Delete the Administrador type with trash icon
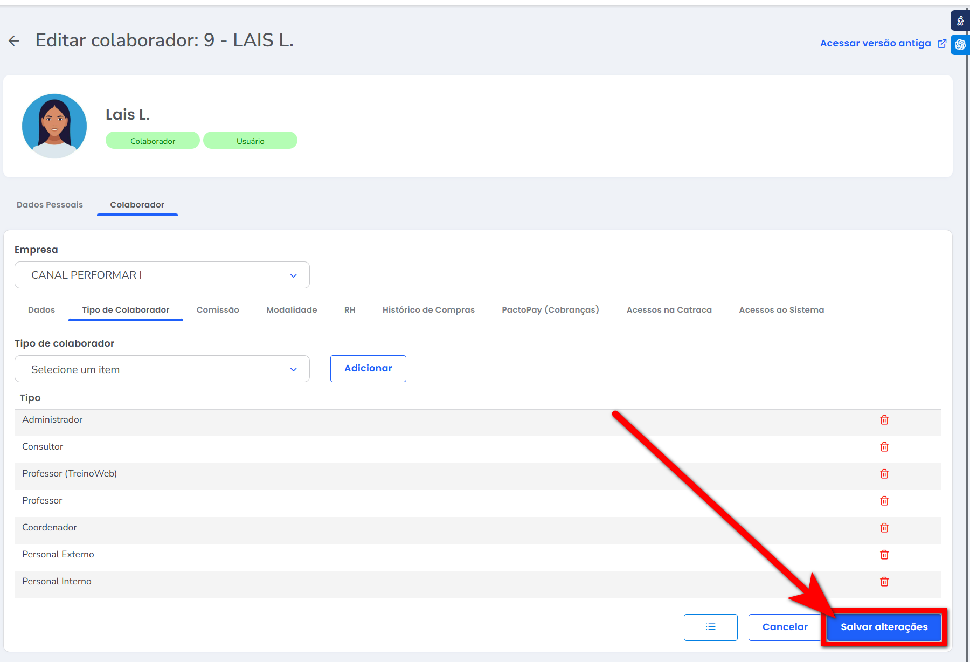 pos(884,420)
